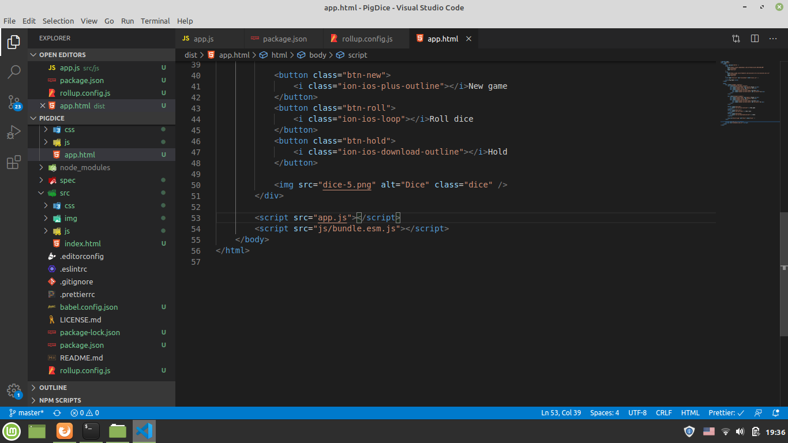Close app.html in Open Editors list
Viewport: 788px width, 443px height.
point(43,106)
